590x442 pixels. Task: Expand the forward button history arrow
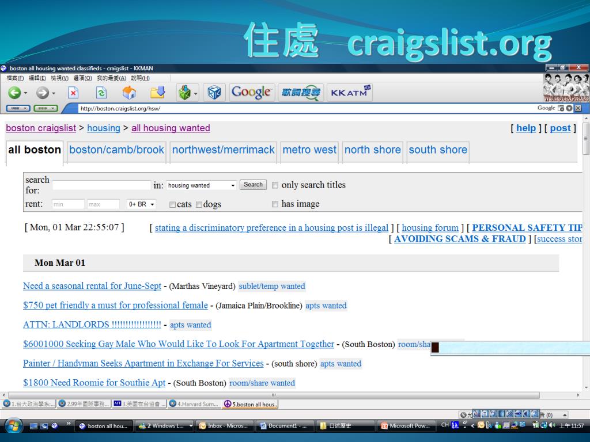54,93
